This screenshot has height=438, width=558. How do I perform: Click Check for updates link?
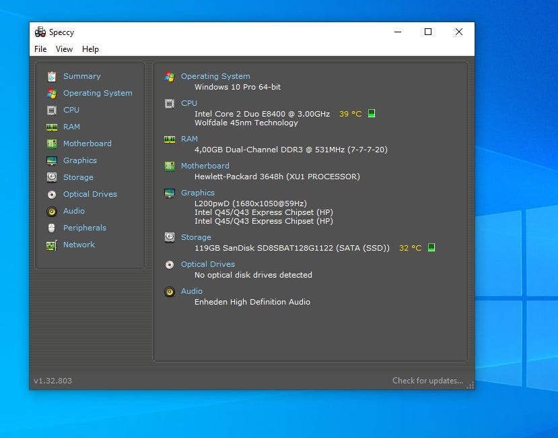point(427,381)
